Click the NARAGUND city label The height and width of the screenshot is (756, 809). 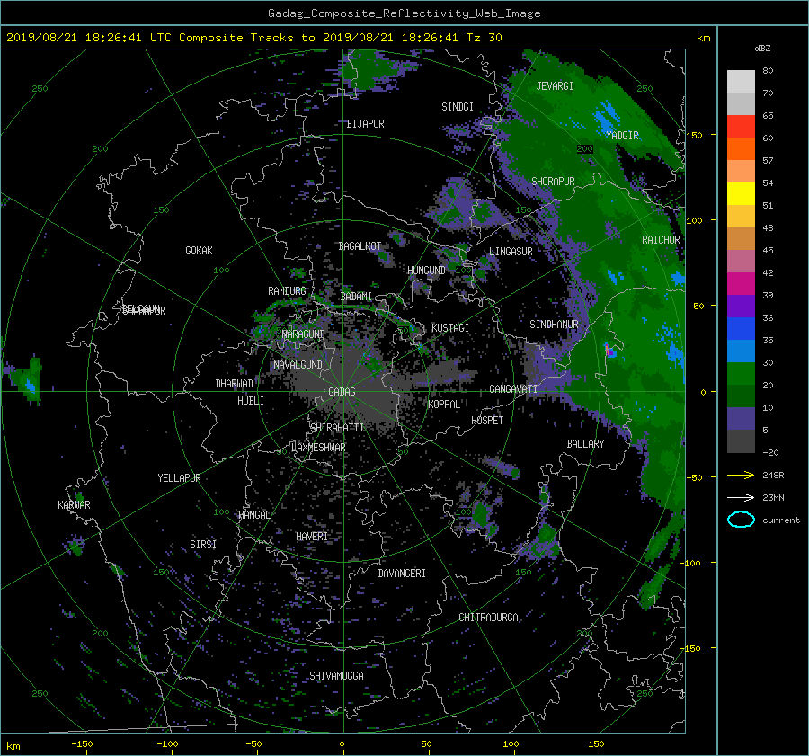coord(304,334)
